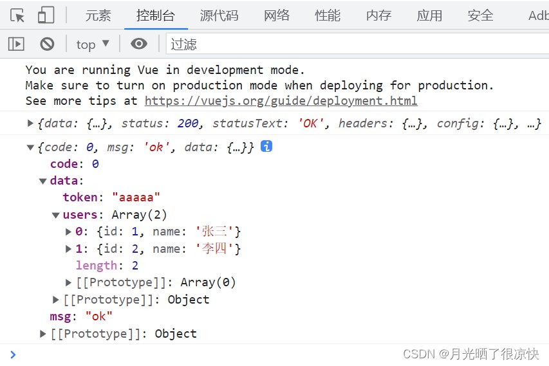Clear the console with the block icon
Image resolution: width=549 pixels, height=366 pixels.
coord(47,44)
